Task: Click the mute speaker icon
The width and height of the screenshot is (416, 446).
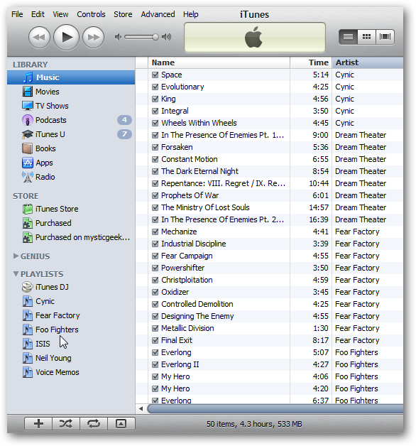Action: 118,37
